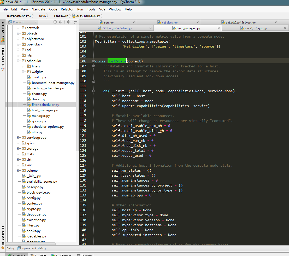Open the Changes tool window
Image resolution: width=289 pixels, height=256 pixels.
62,255
